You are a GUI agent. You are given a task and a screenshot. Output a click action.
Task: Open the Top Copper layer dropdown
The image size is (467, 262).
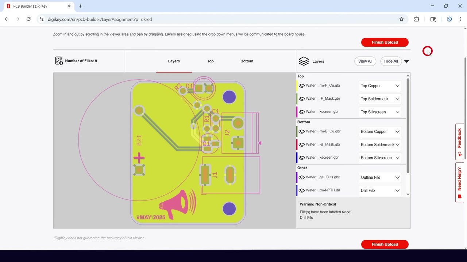click(380, 86)
